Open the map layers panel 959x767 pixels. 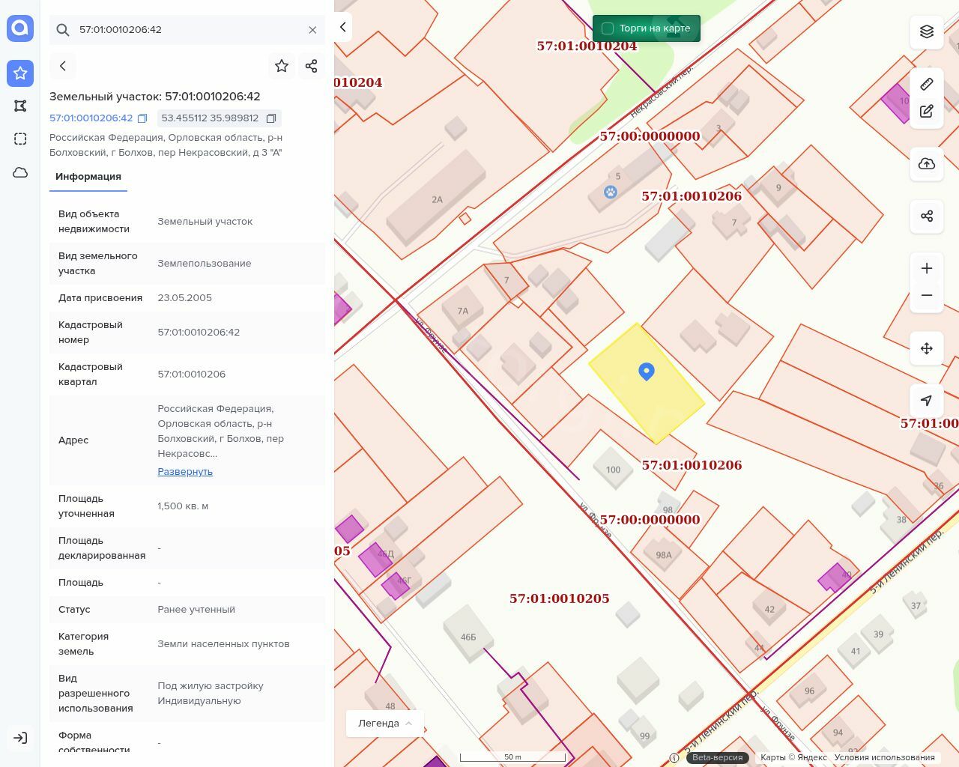pyautogui.click(x=927, y=31)
